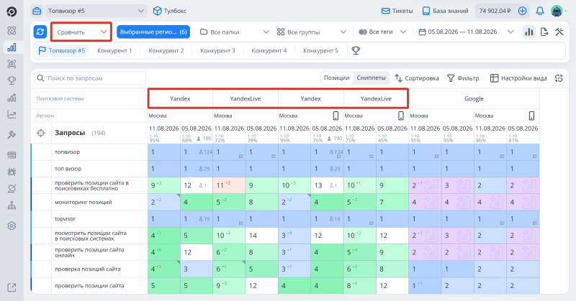Switch to Конкурент 5 tab
Screen dimensions: 576x301
(x=320, y=50)
